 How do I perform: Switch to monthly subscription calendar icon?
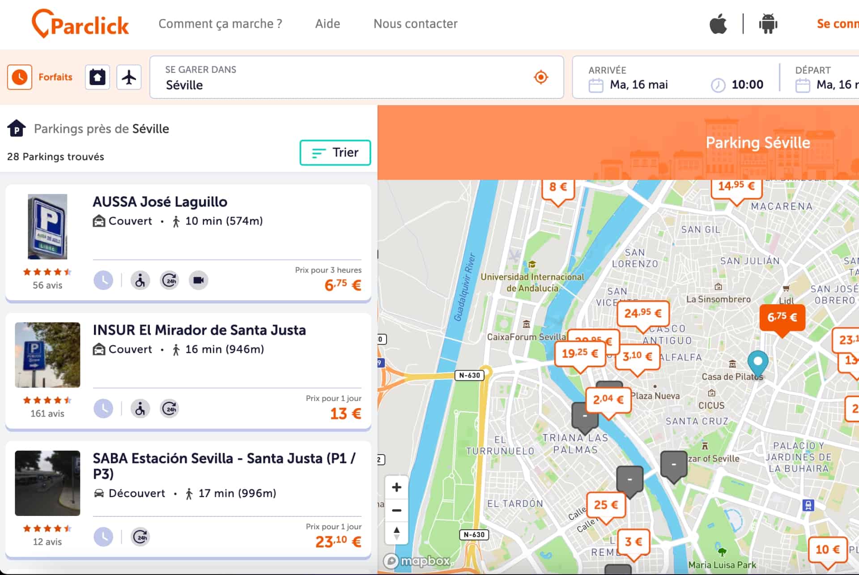(x=97, y=77)
